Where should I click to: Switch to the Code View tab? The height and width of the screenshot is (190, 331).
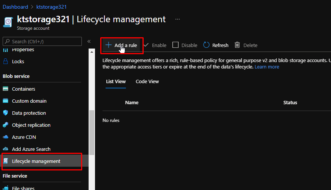[147, 82]
